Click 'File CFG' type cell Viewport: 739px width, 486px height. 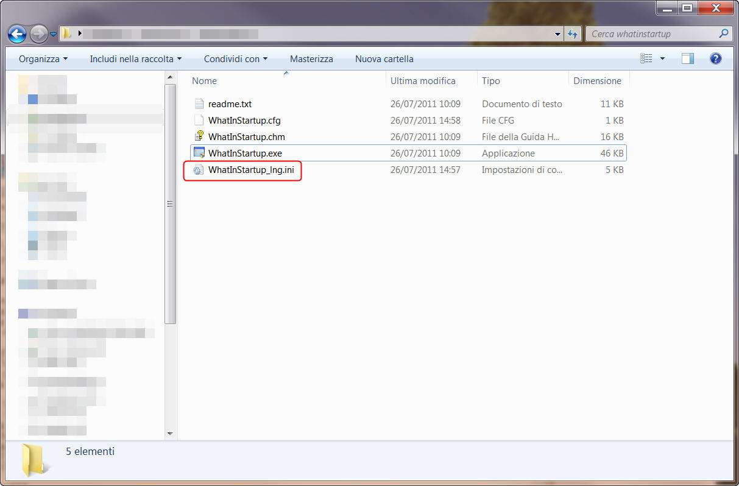click(498, 121)
